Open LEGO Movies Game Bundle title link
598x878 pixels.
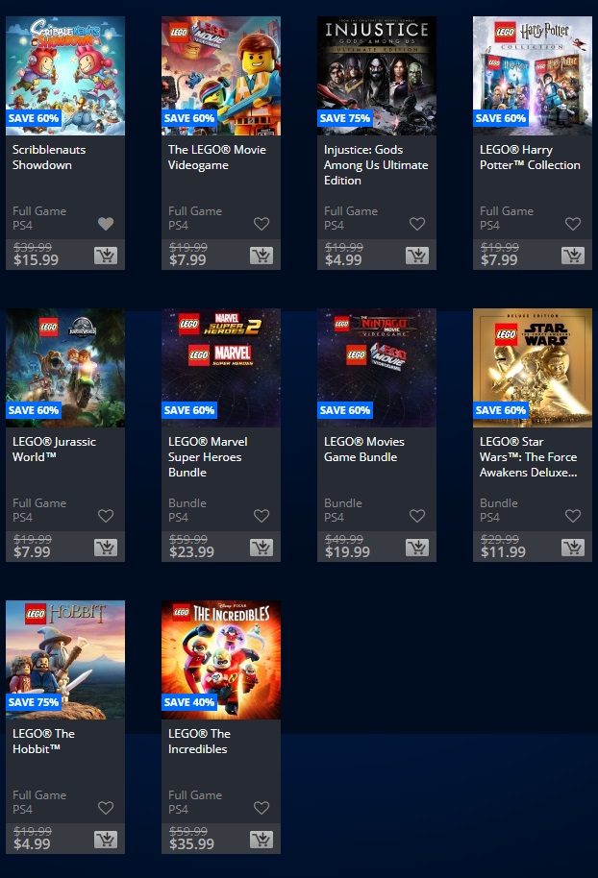click(364, 449)
